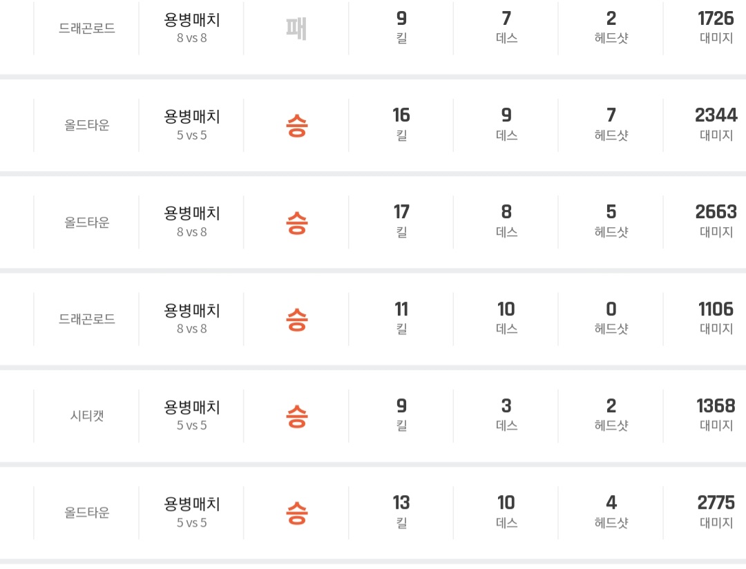Click 올드타운 map in the 2663-damage match
The height and width of the screenshot is (569, 746).
[x=87, y=222]
